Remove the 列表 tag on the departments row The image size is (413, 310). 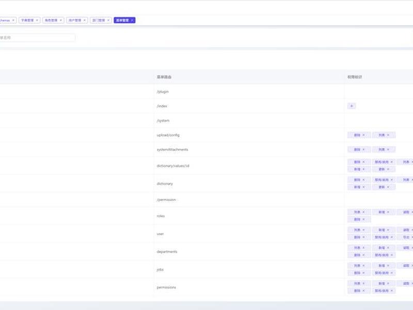coord(363,248)
